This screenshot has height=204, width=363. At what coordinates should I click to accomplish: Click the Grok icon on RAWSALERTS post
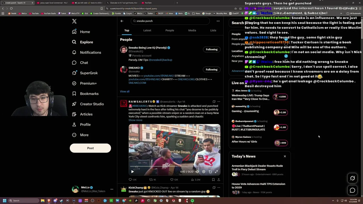point(214,101)
